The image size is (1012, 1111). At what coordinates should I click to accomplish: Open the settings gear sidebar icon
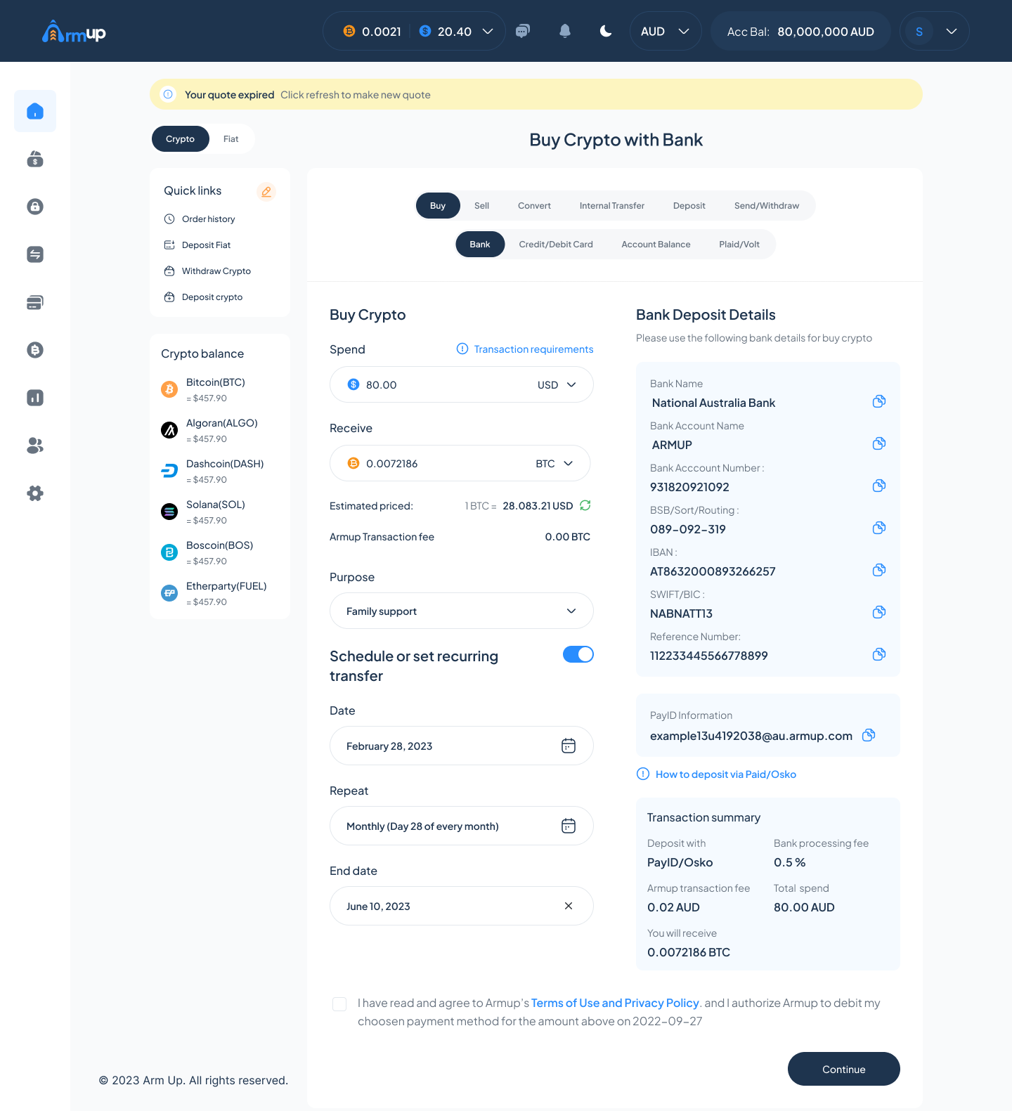coord(35,493)
